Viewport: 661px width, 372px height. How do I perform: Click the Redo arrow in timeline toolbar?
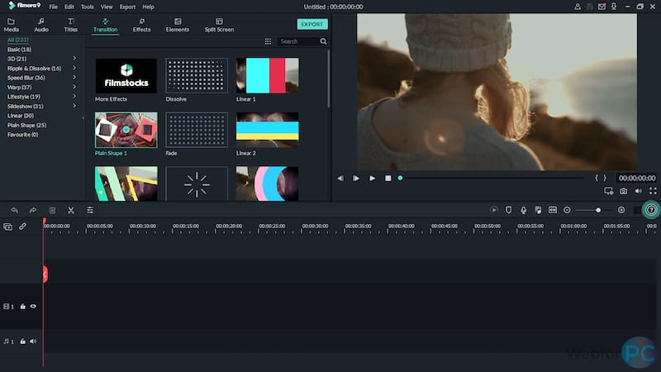click(x=33, y=210)
